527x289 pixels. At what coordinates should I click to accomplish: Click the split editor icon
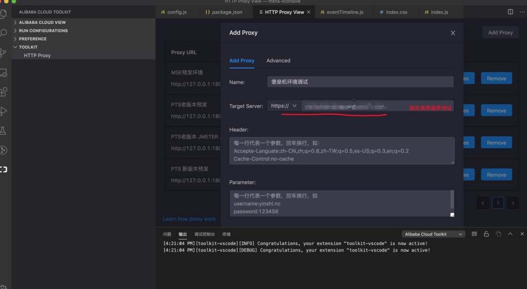pos(510,12)
